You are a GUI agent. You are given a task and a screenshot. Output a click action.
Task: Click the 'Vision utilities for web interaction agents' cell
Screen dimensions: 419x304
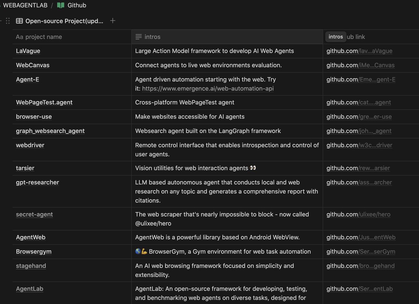coord(227,168)
